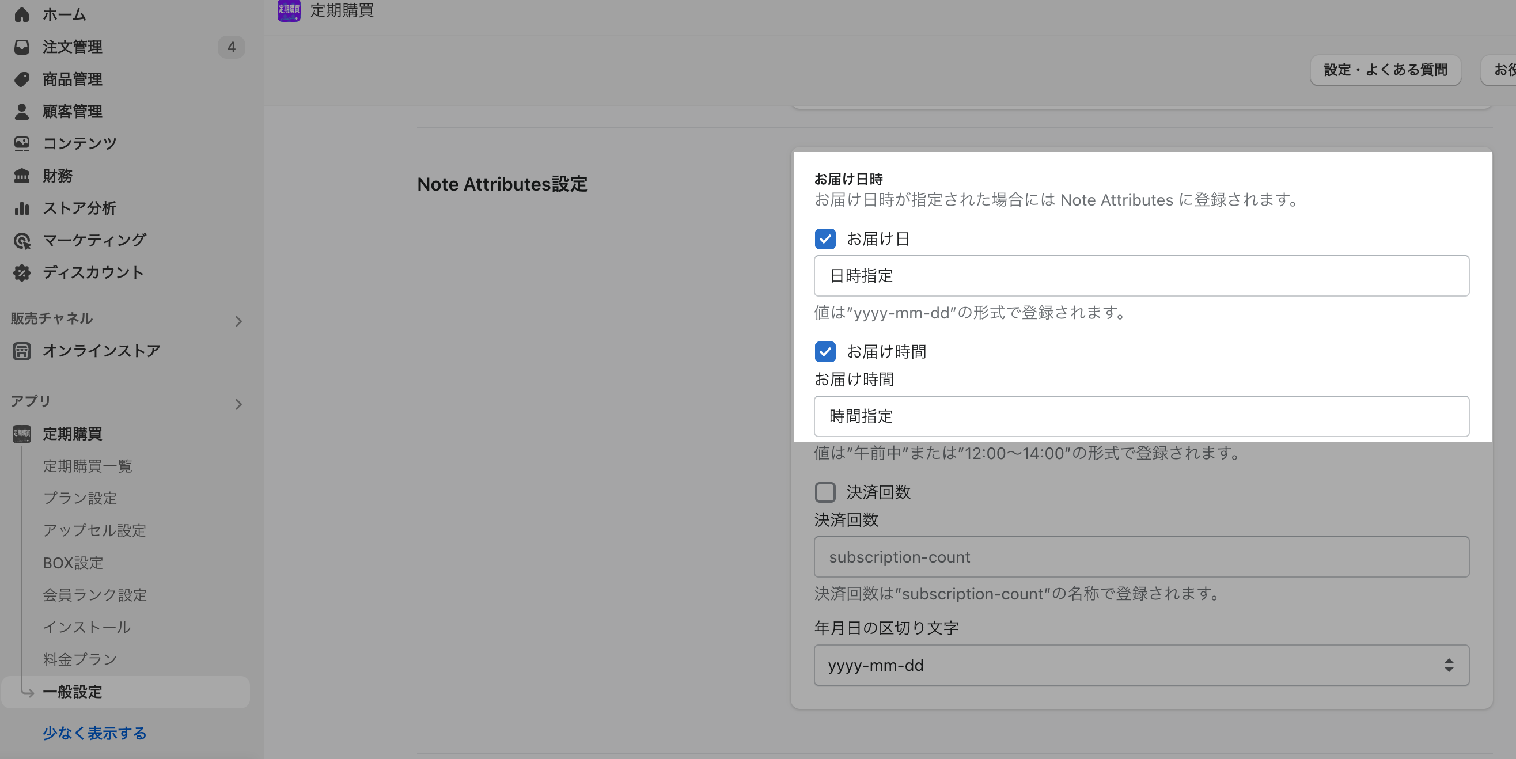Viewport: 1516px width, 759px height.
Task: Click the 少なく表示する link
Action: [94, 733]
